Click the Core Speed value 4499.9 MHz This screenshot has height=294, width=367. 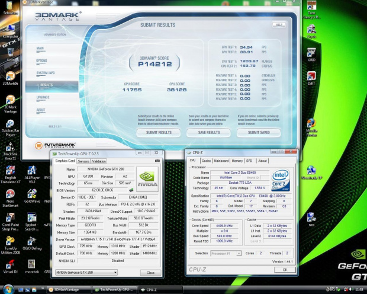point(224,226)
